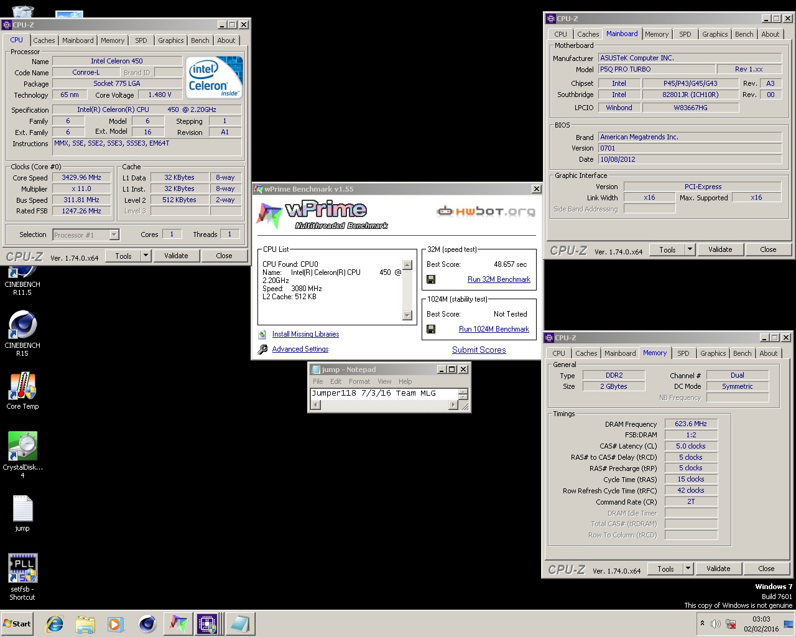The image size is (796, 637).
Task: Open Format menu in Notepad
Action: [x=359, y=381]
